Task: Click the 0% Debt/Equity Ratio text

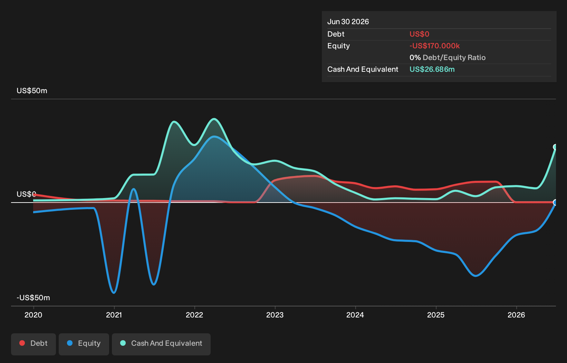Action: click(448, 58)
